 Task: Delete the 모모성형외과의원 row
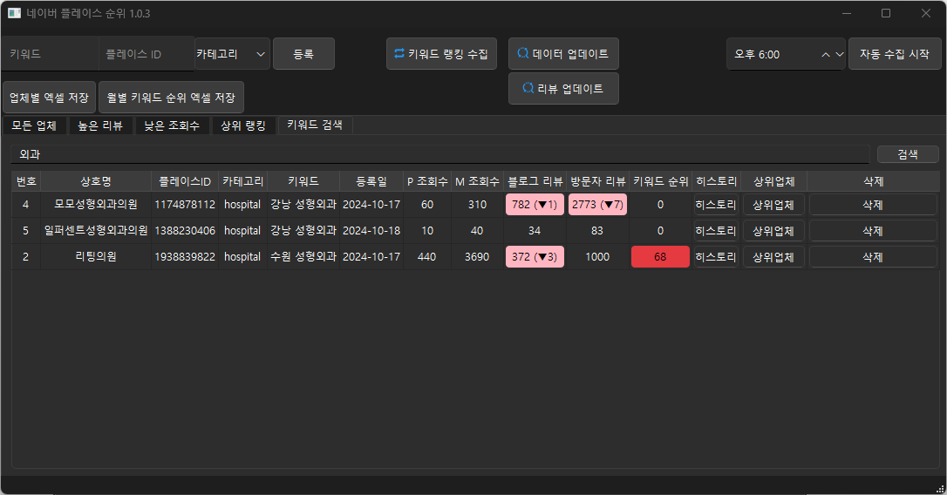[873, 205]
